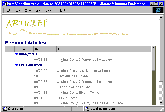Click the view scrollbar up arrow
Image resolution: width=165 pixels, height=112 pixels.
point(153,48)
